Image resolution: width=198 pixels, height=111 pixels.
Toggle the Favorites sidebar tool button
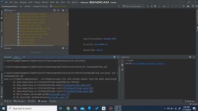pos(2,92)
